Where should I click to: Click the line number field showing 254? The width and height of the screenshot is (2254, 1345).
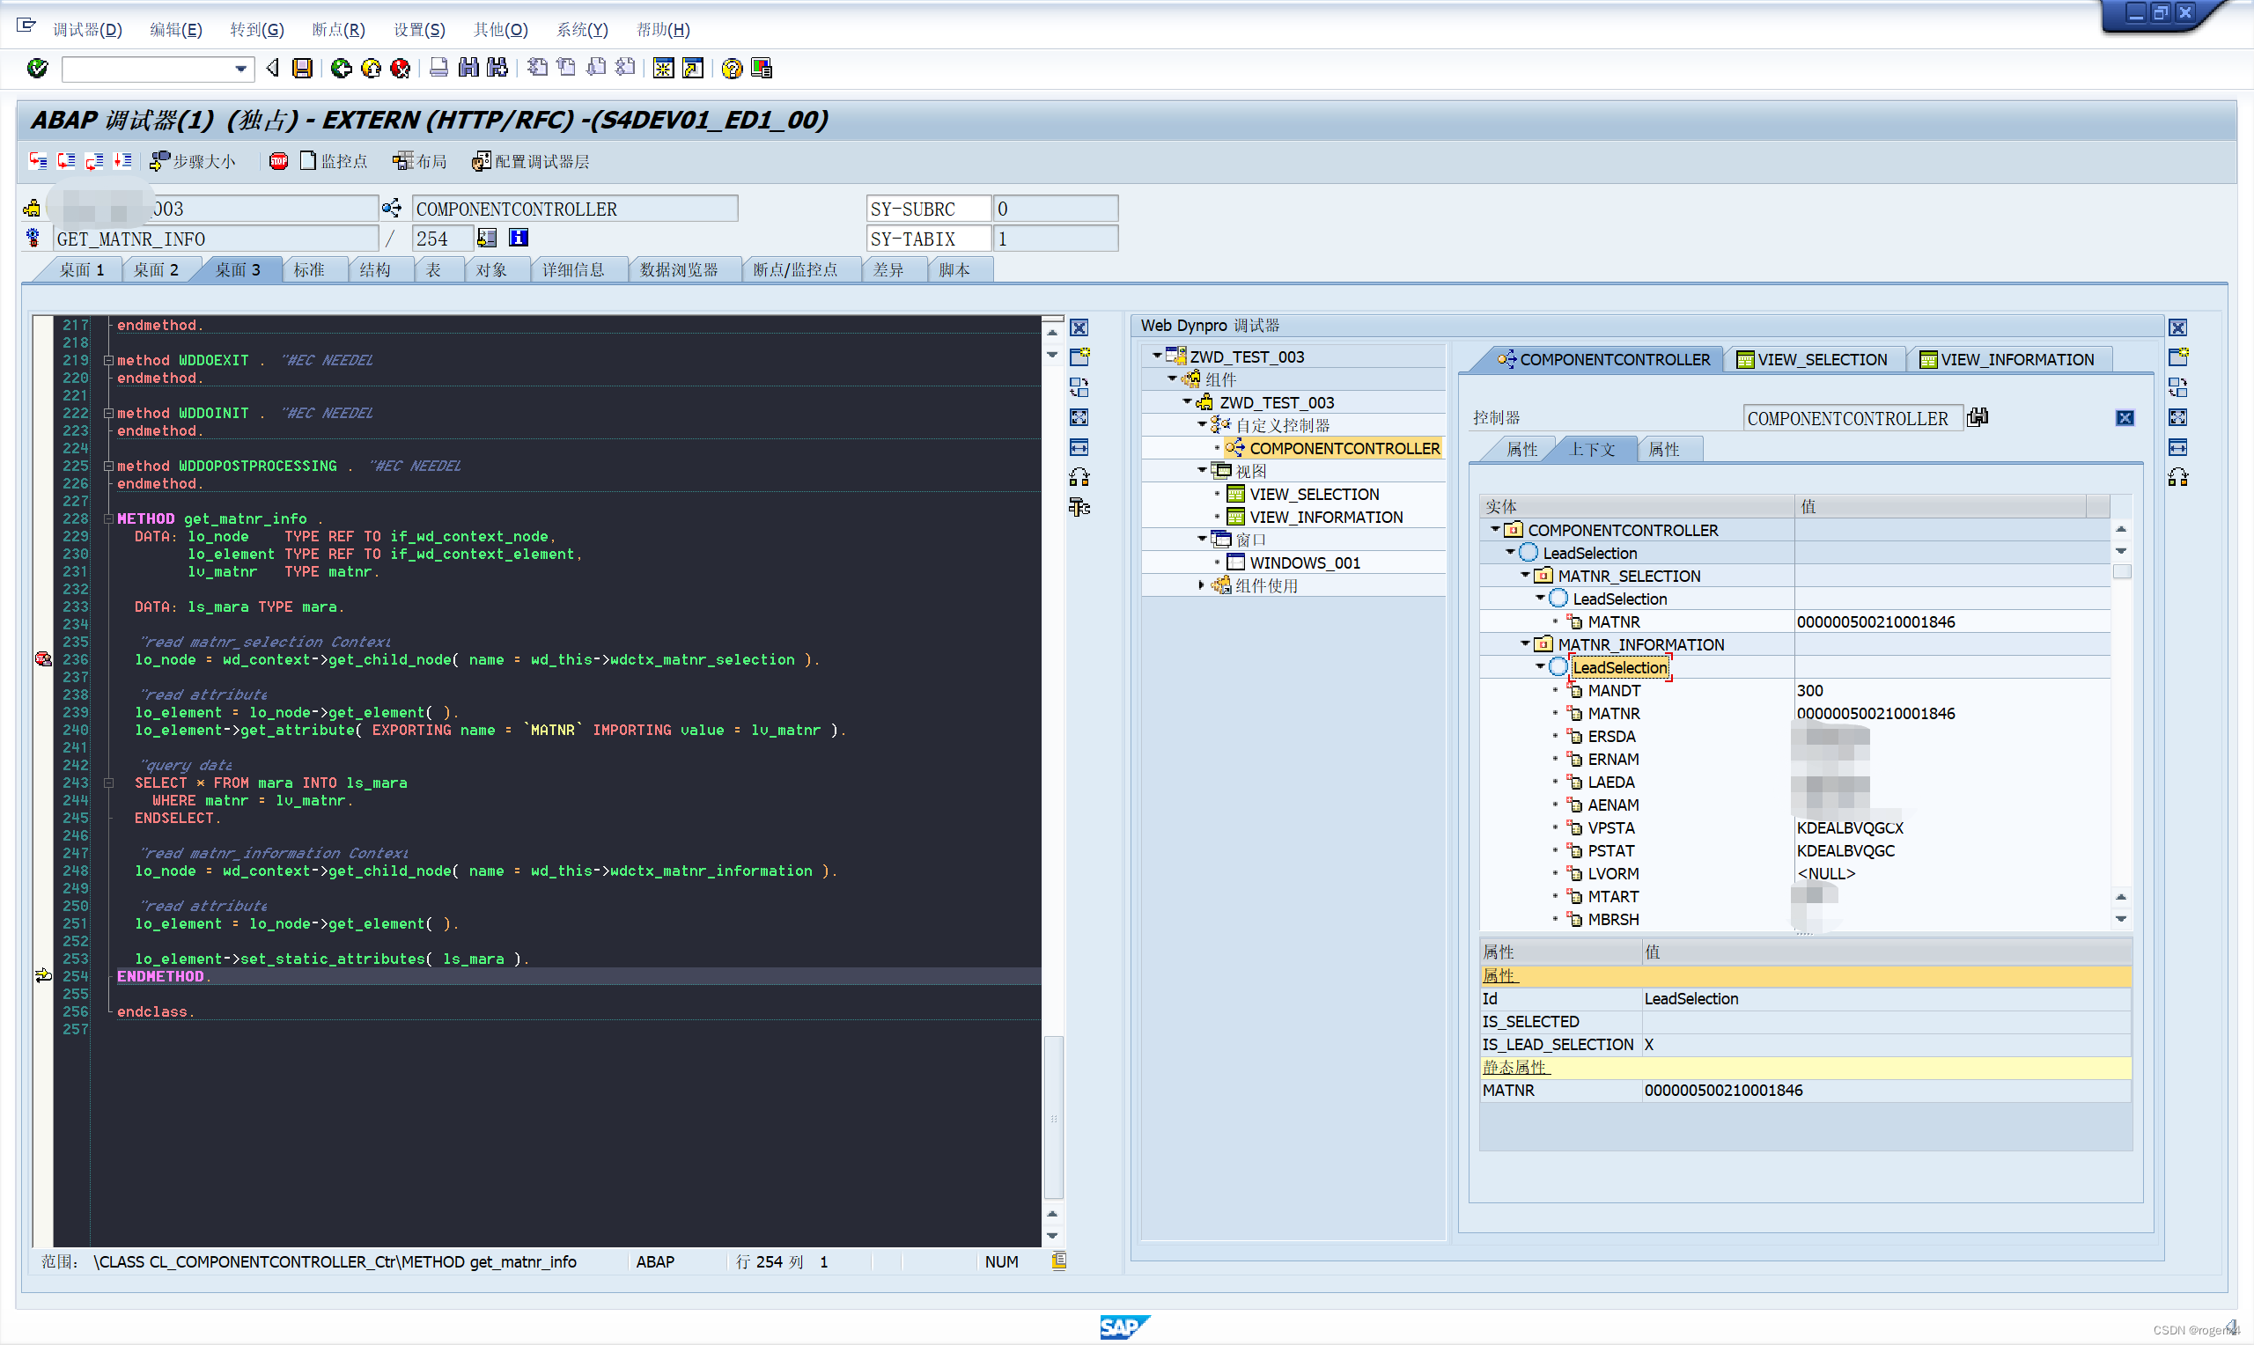point(442,239)
